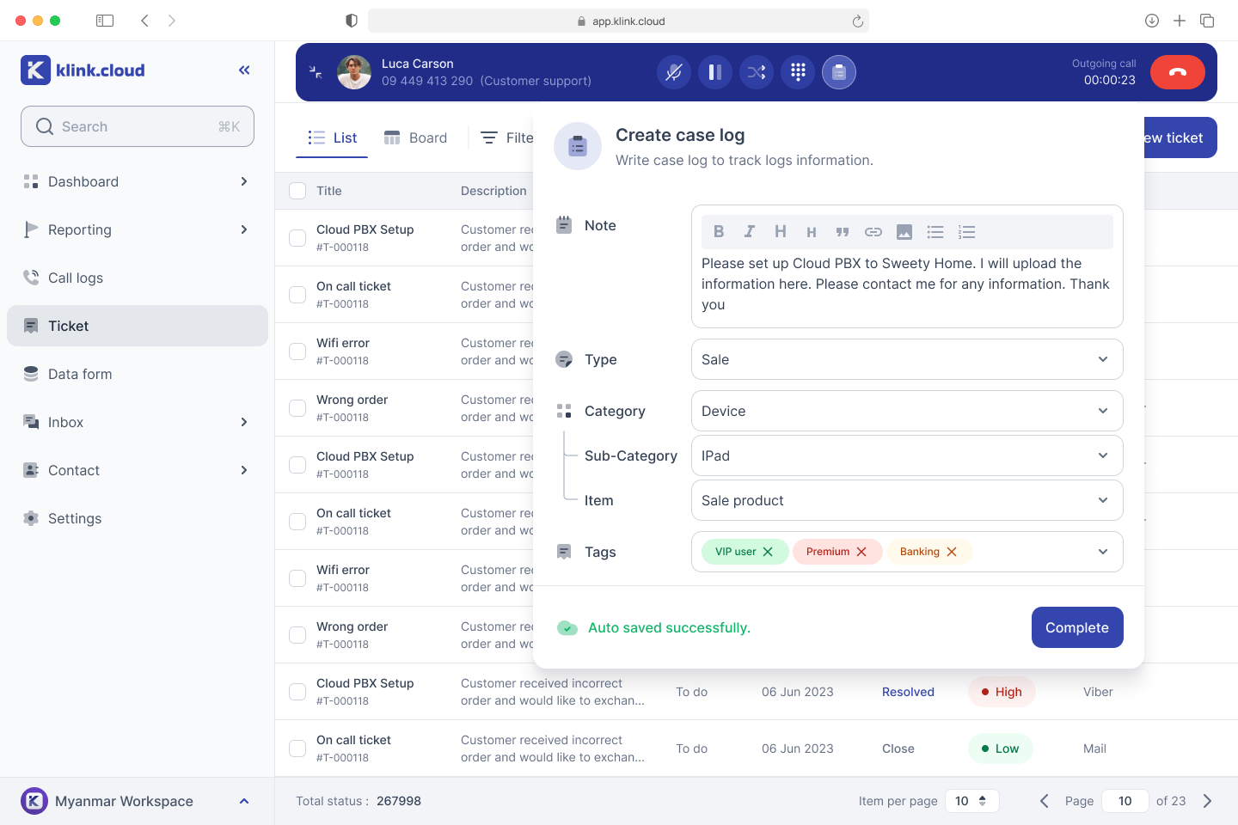
Task: Expand the Tags dropdown arrow
Action: coord(1103,552)
